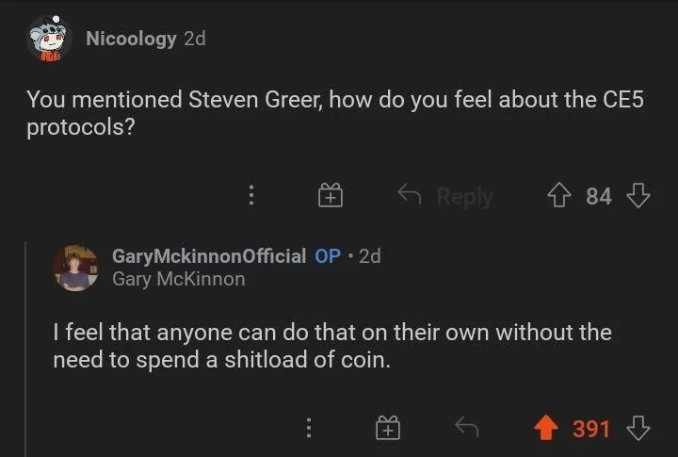678x457 pixels.
Task: Open Nicoology's avatar profile picture
Action: tap(49, 39)
